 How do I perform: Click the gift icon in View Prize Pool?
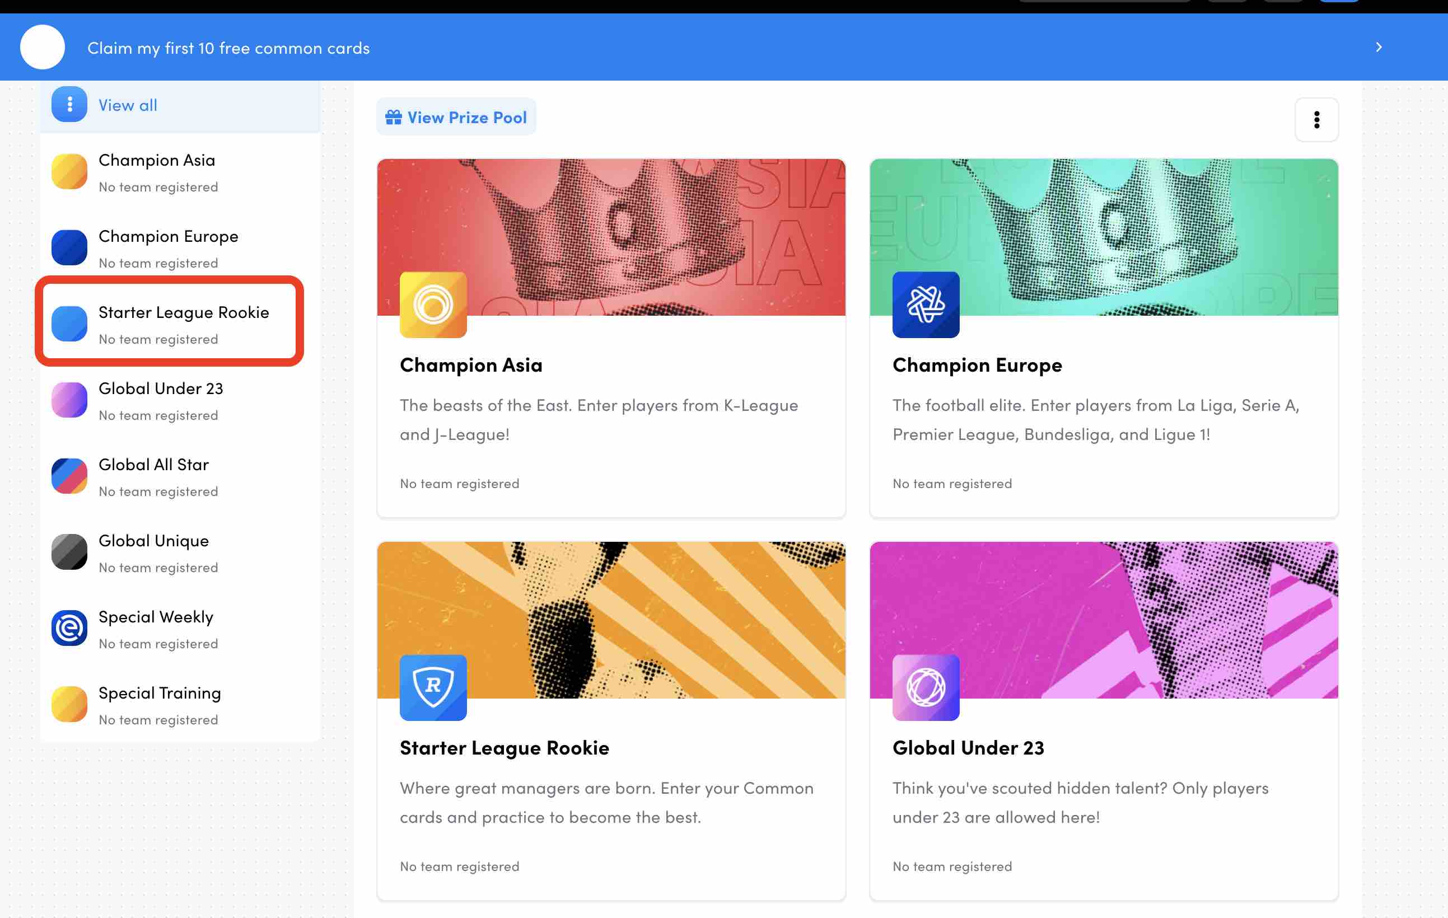[x=393, y=117]
